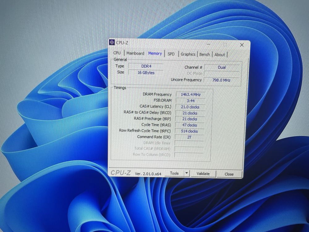Show the About tab

point(219,55)
